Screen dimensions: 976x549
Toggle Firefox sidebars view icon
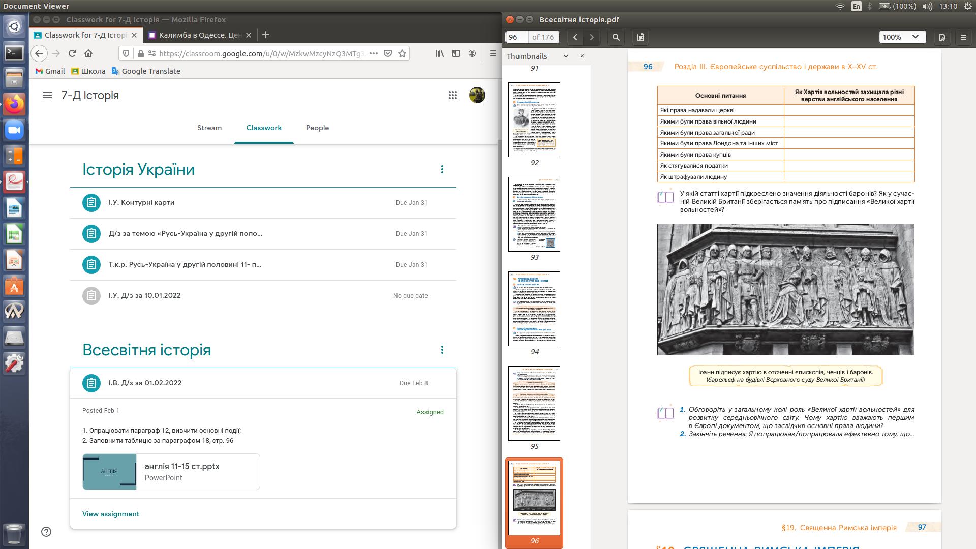pos(456,53)
